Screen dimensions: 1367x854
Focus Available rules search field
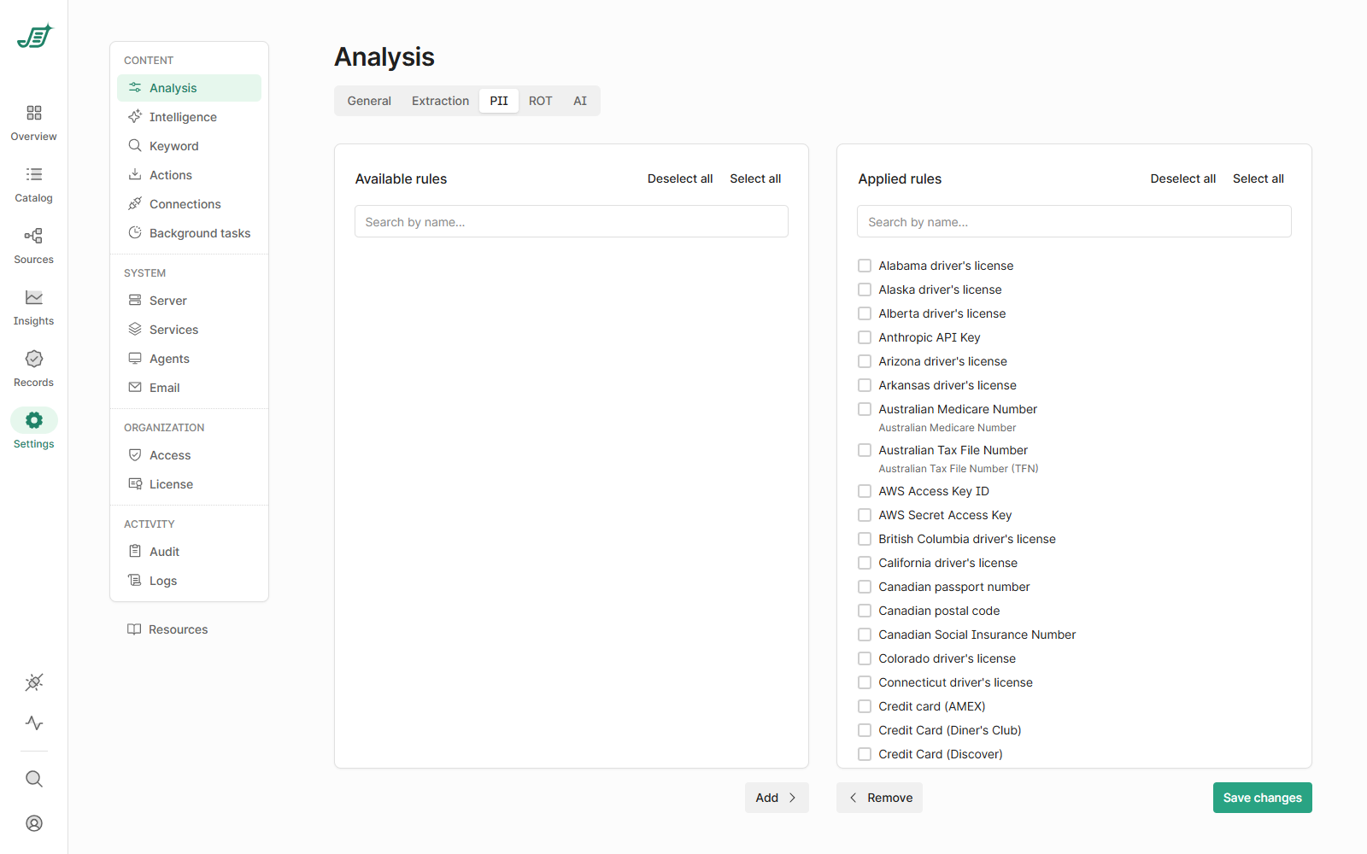point(572,221)
